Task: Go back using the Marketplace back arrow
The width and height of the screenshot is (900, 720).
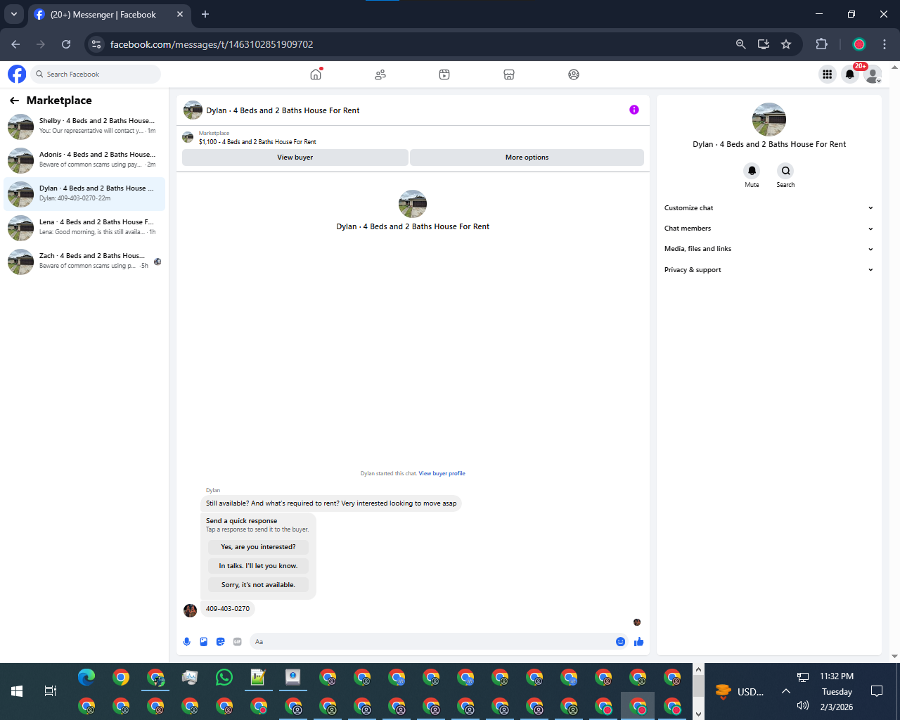Action: [x=14, y=101]
